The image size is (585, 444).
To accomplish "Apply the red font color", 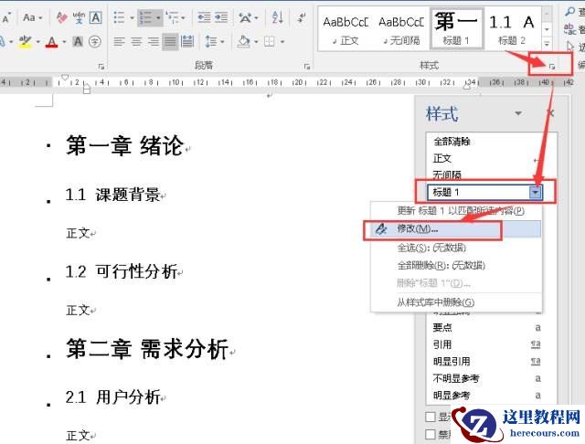I will coord(51,41).
